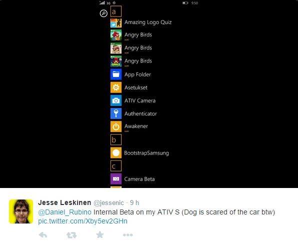Open the letter 'a' jump list tile
The height and width of the screenshot is (248, 298).
[116, 11]
